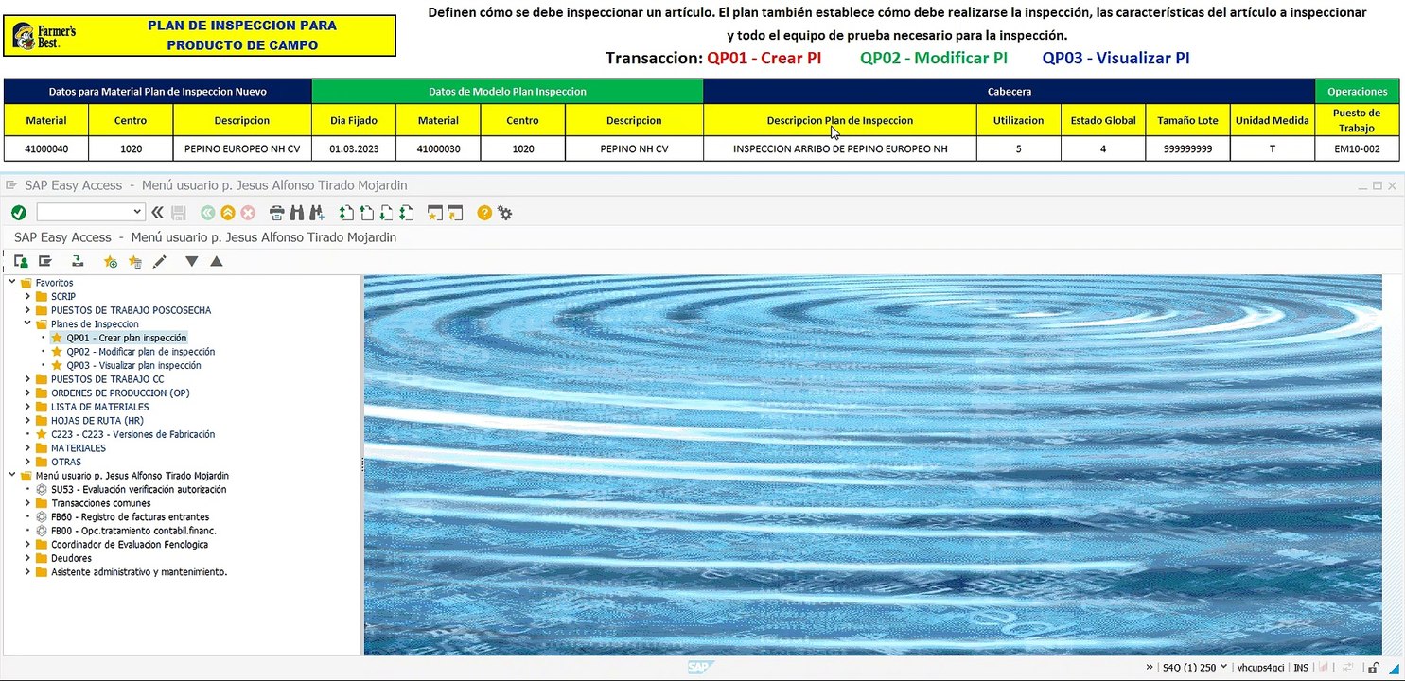Collapse Menú usuario p. Jesus Alfonso node

click(12, 476)
